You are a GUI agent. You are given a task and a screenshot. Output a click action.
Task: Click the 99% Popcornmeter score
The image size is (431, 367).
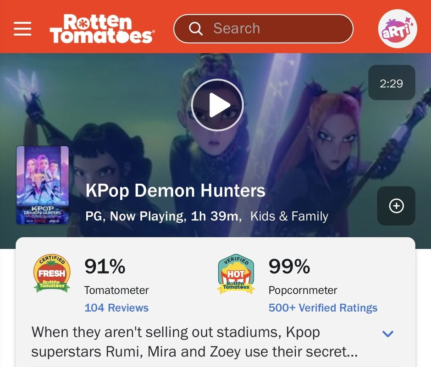tap(288, 267)
